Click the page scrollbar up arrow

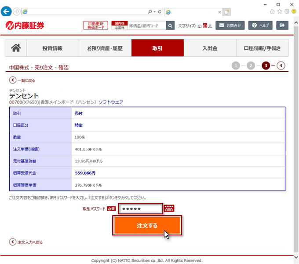point(296,23)
